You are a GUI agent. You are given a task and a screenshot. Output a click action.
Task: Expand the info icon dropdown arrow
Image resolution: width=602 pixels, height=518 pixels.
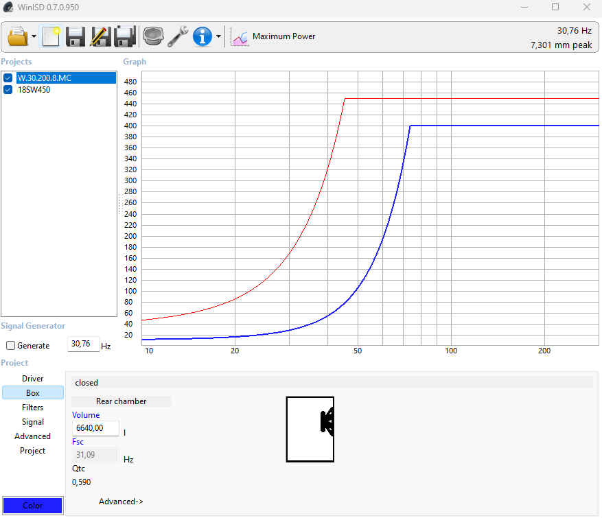coord(218,36)
